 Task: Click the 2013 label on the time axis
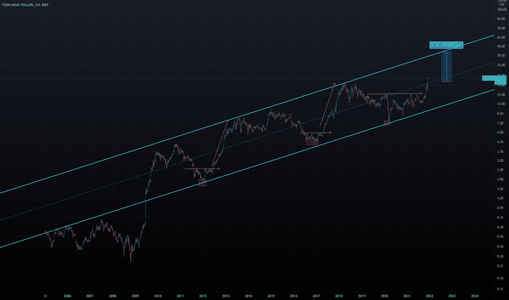pos(226,296)
